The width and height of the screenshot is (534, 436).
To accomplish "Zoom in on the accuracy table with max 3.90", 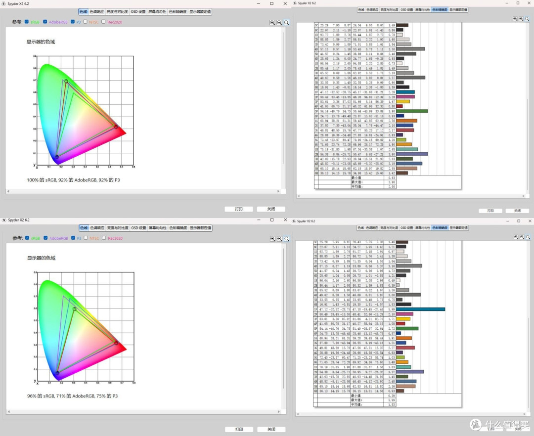I will (x=515, y=19).
